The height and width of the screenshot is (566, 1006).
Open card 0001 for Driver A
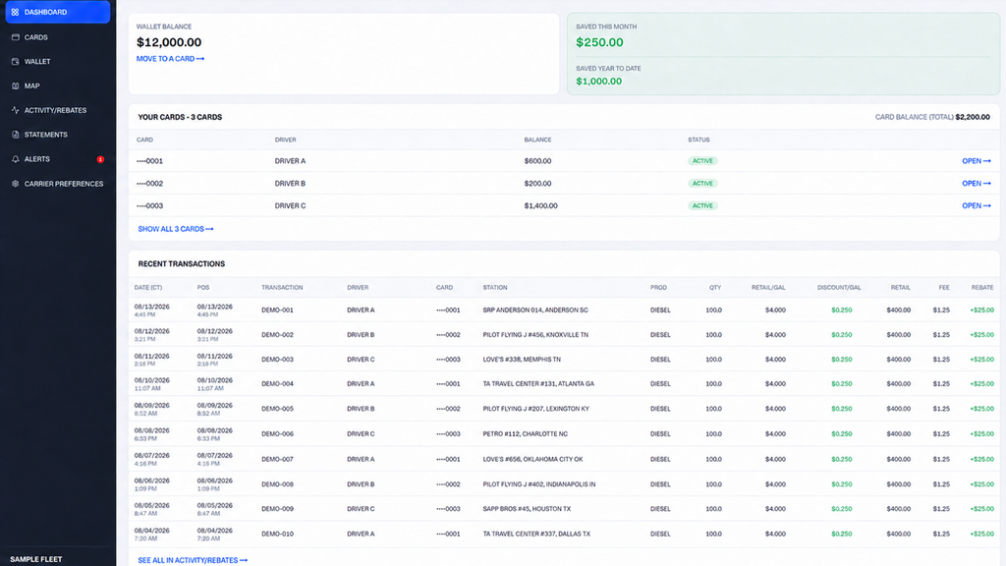(x=976, y=161)
